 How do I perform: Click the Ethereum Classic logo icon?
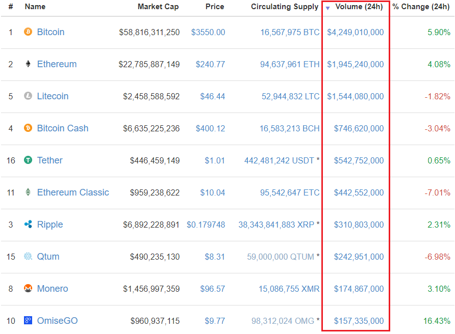tap(28, 192)
